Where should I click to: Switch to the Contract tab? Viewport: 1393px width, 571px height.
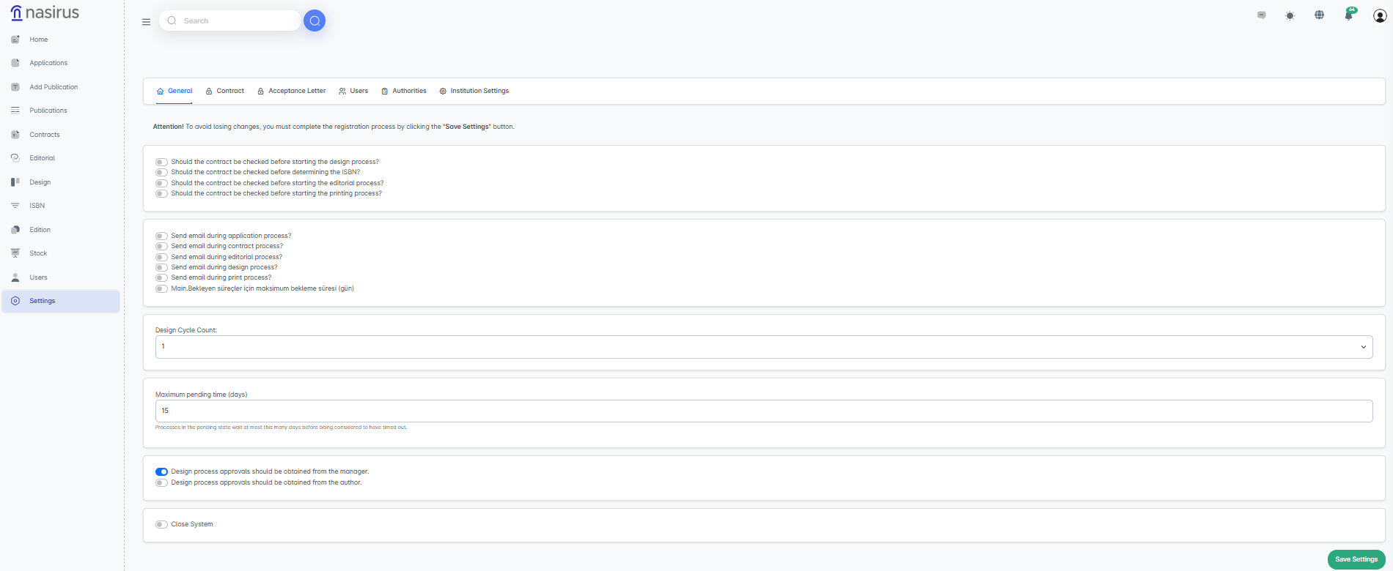point(225,92)
